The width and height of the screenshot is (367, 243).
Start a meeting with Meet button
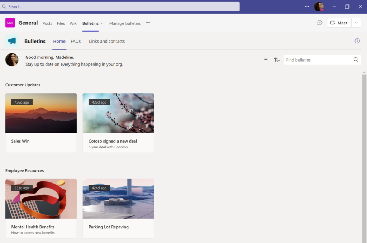pos(339,23)
